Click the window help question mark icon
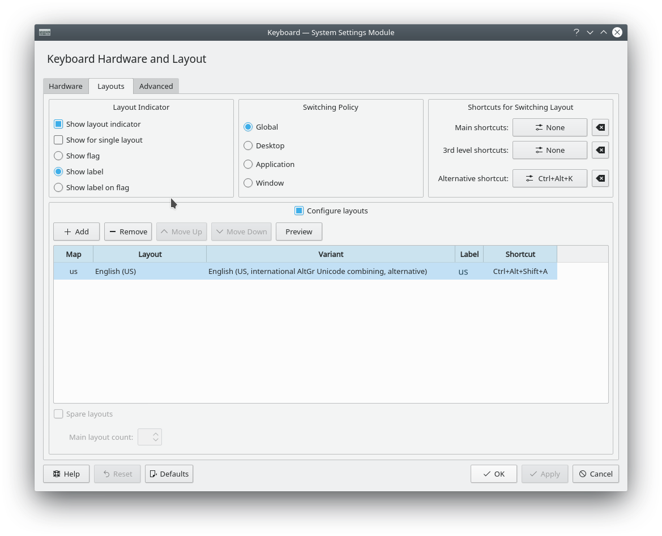The width and height of the screenshot is (662, 536). 576,32
